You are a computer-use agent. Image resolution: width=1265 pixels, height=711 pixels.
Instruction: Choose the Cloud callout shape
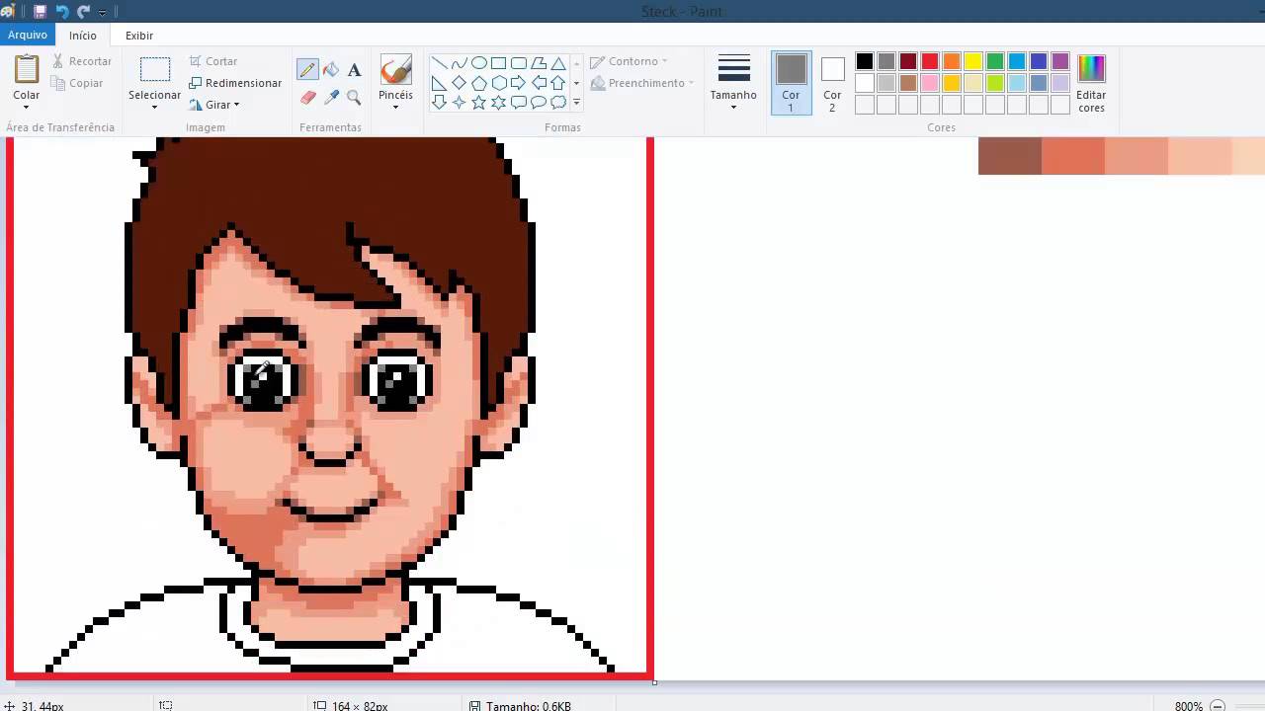[x=558, y=103]
